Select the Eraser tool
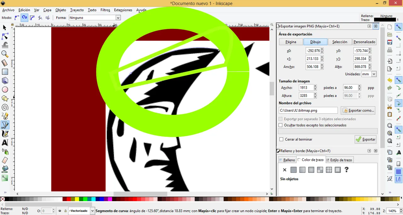 point(5,160)
